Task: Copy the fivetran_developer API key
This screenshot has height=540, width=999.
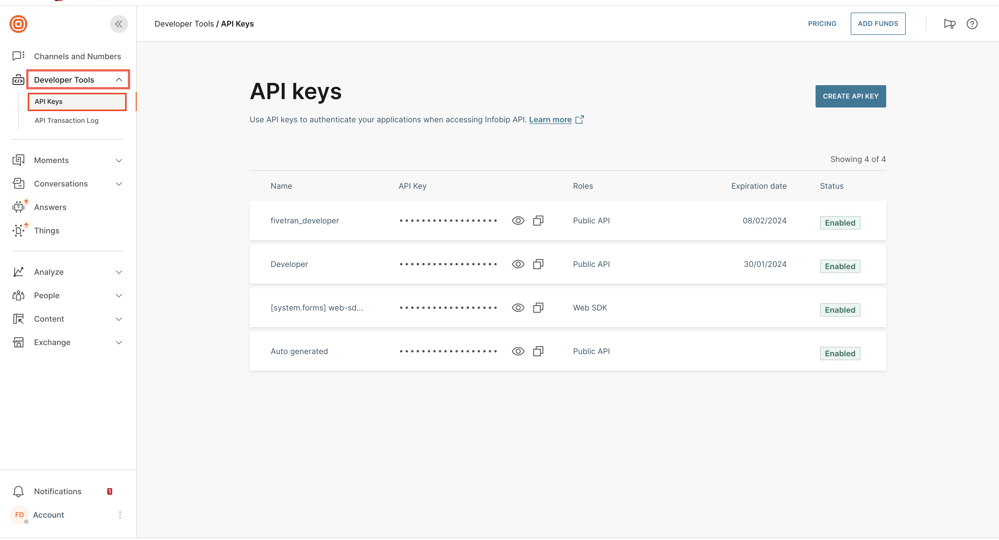Action: (538, 221)
